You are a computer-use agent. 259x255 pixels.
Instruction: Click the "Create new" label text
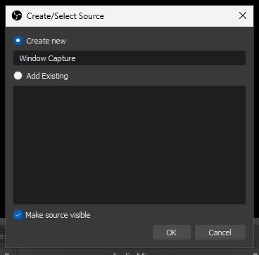click(46, 41)
